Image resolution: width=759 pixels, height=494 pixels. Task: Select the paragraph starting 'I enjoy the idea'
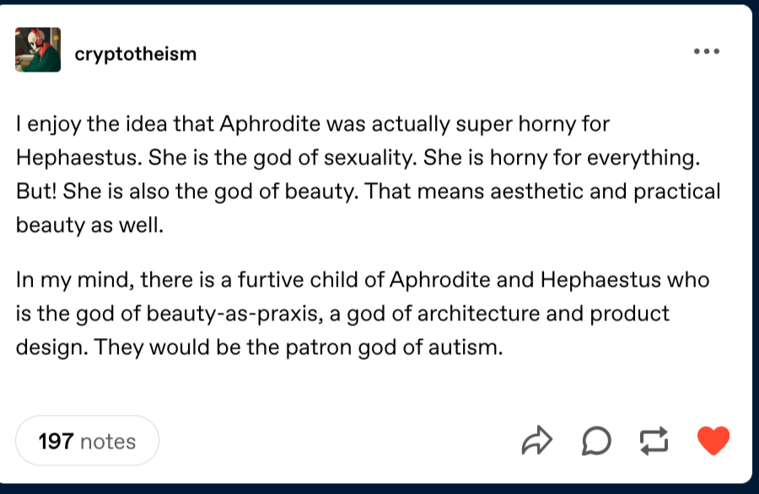(x=369, y=175)
